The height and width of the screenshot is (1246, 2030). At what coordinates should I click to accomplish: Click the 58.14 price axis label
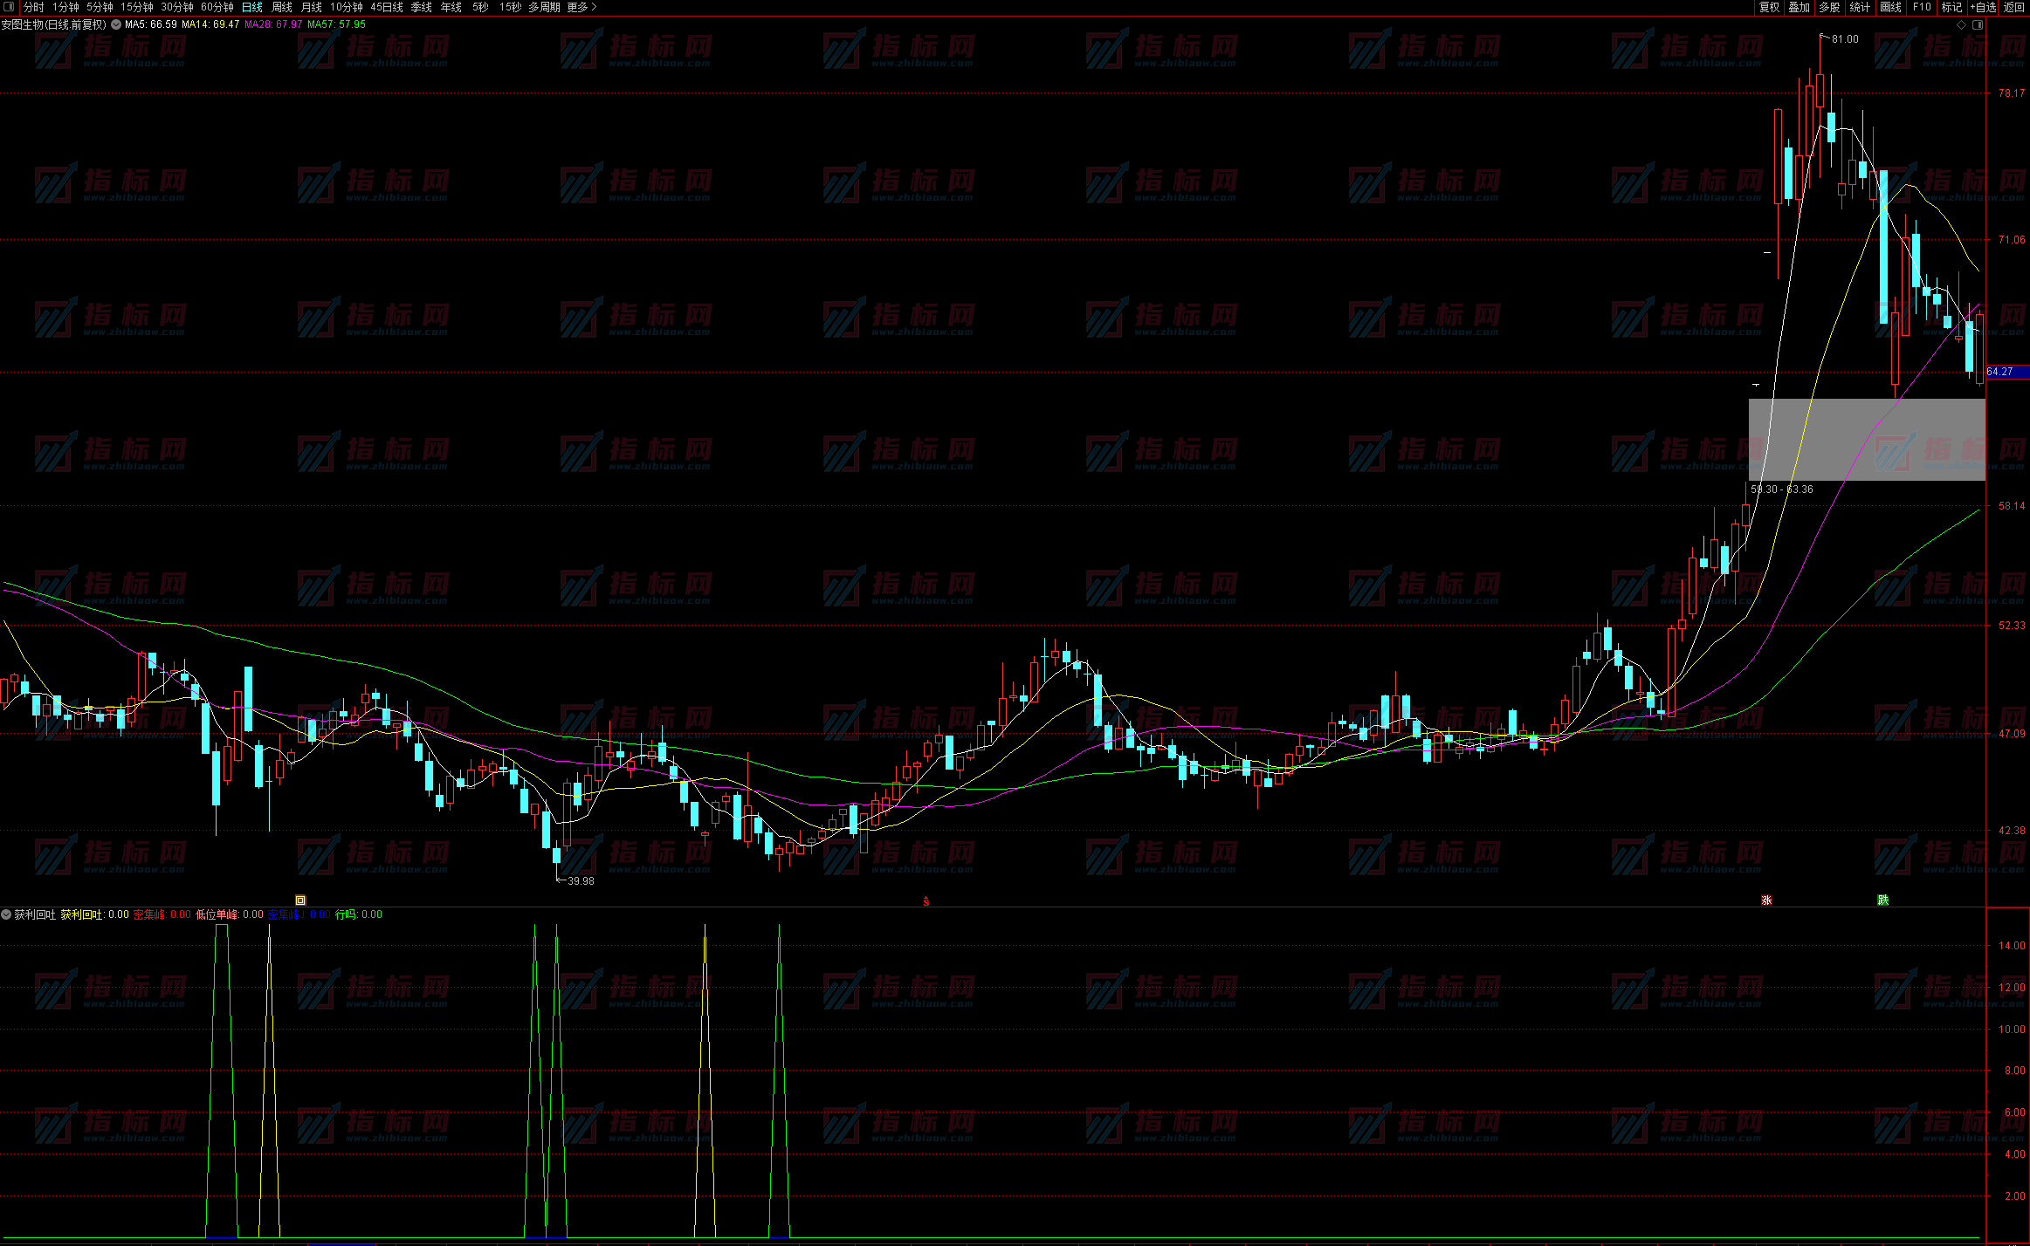(x=2012, y=506)
